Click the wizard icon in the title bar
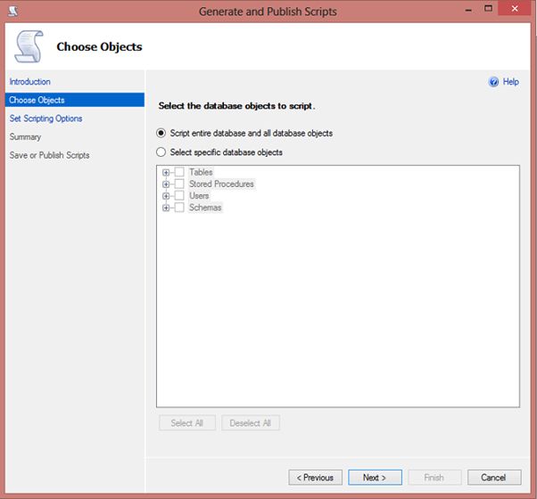Image resolution: width=537 pixels, height=499 pixels. click(13, 12)
